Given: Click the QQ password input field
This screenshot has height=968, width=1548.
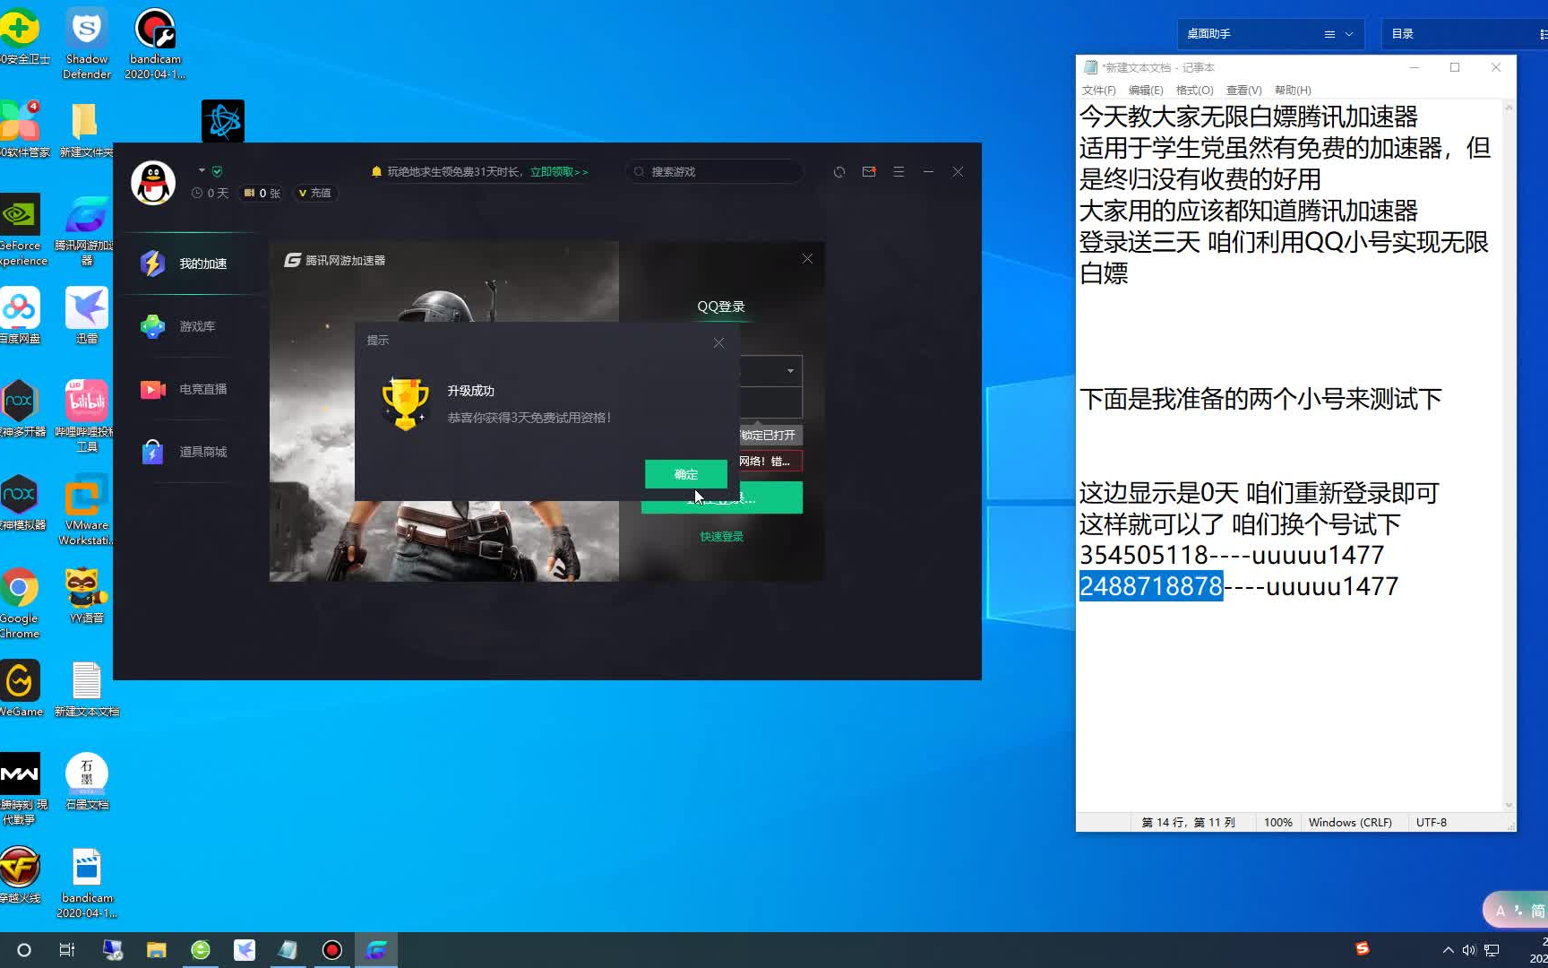Looking at the screenshot, I should (770, 402).
